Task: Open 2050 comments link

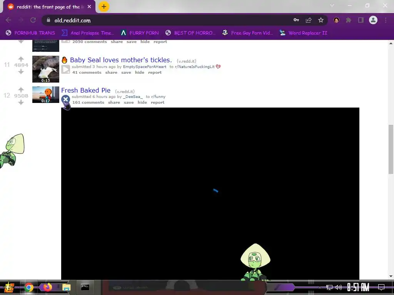Action: pos(90,41)
